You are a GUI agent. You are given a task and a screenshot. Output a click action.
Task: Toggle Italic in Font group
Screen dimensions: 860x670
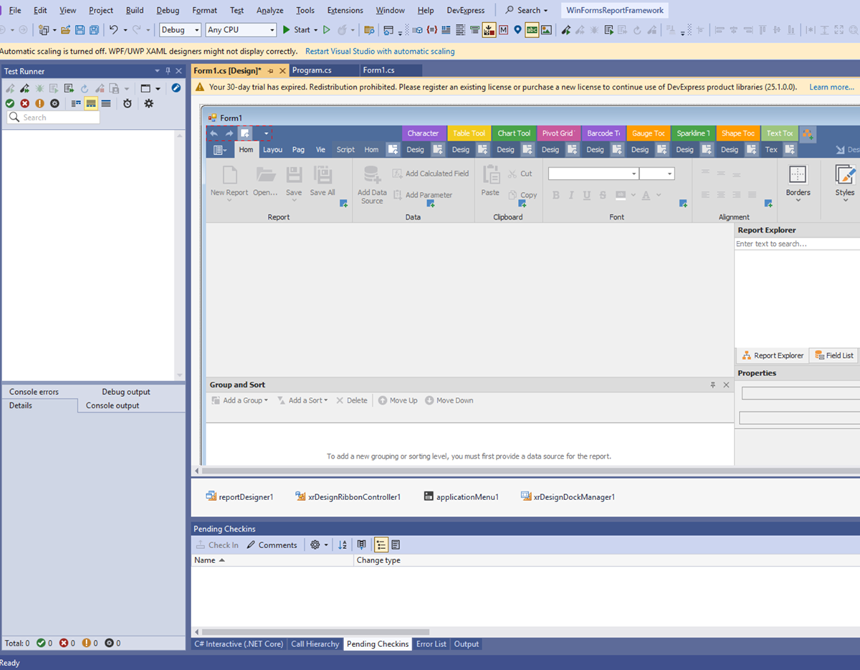571,195
